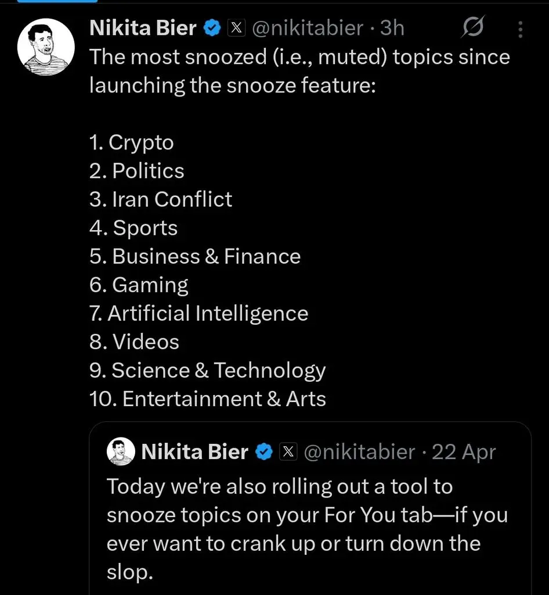Open the three-dot more options menu
549x595 pixels.
click(x=520, y=30)
